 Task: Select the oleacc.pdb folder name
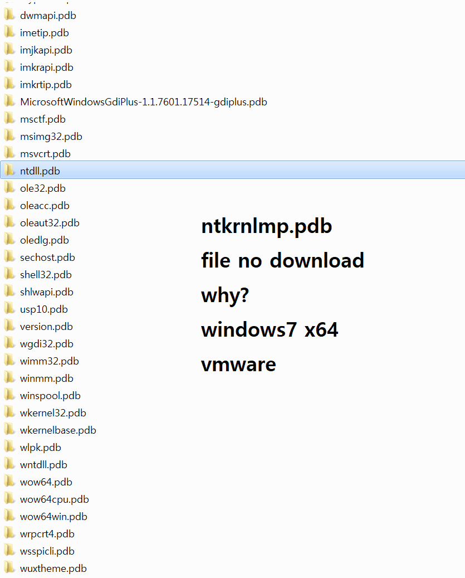click(45, 206)
